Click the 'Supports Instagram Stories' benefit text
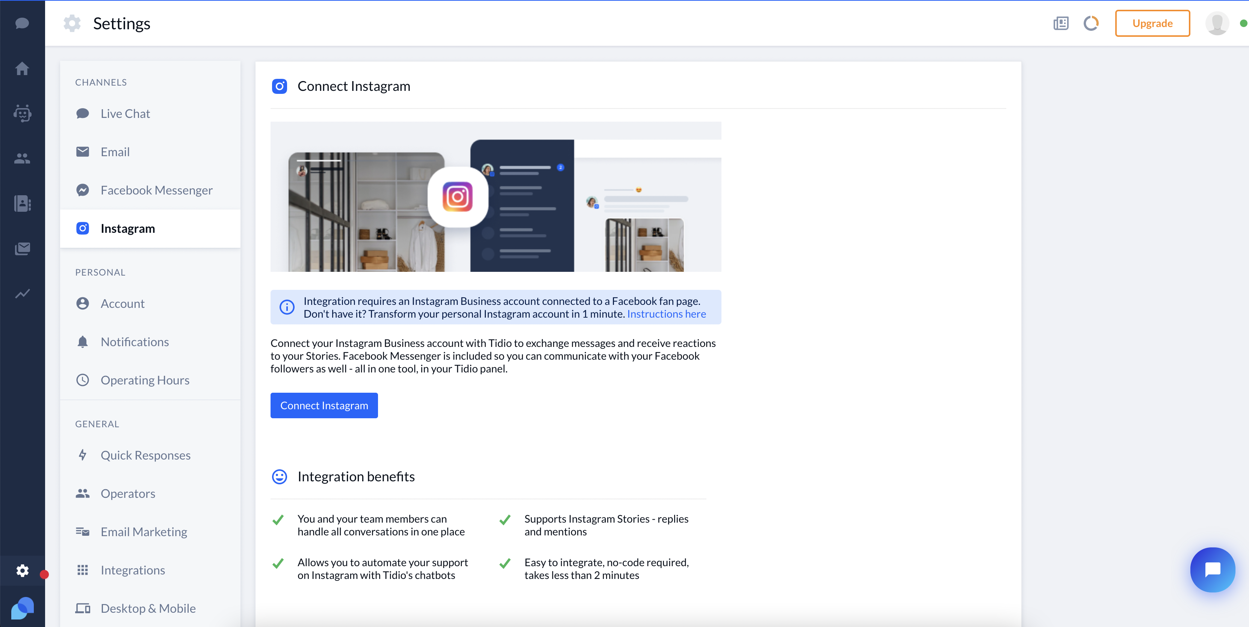This screenshot has height=627, width=1249. click(606, 525)
